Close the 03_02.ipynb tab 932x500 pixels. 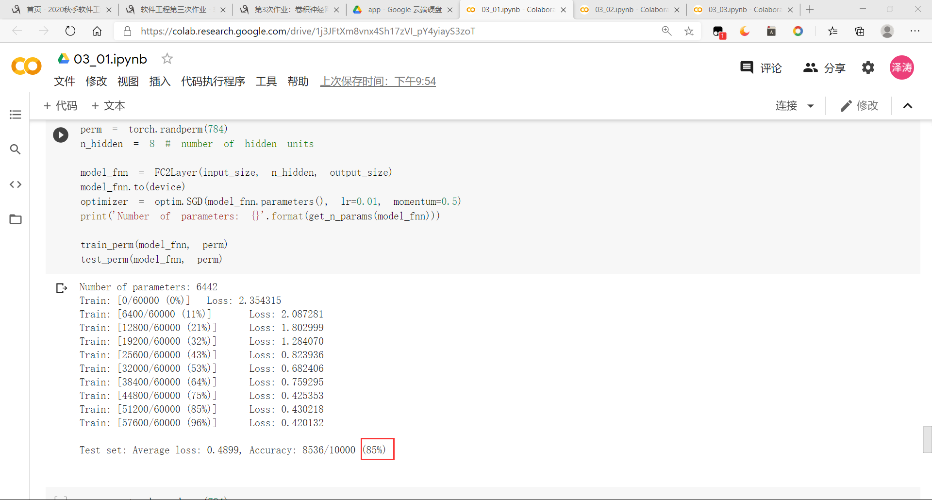coord(677,10)
